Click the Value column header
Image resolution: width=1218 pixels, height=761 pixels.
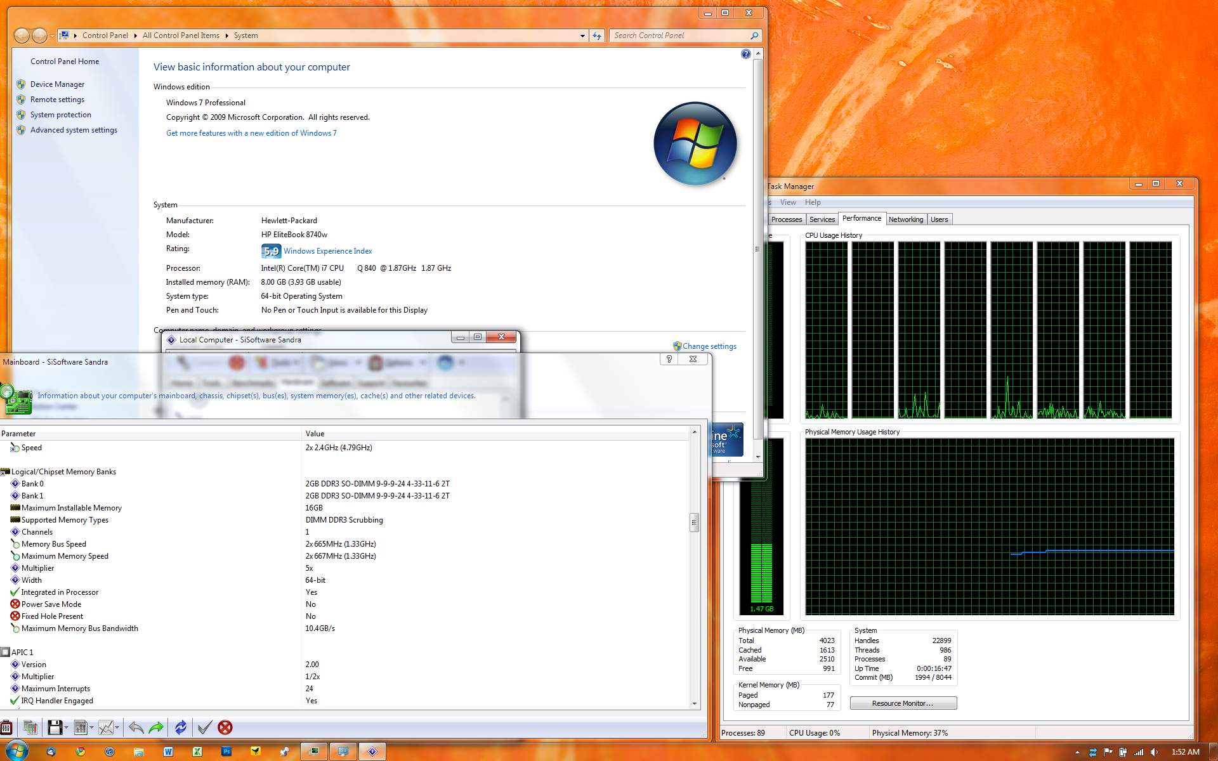[x=495, y=434]
